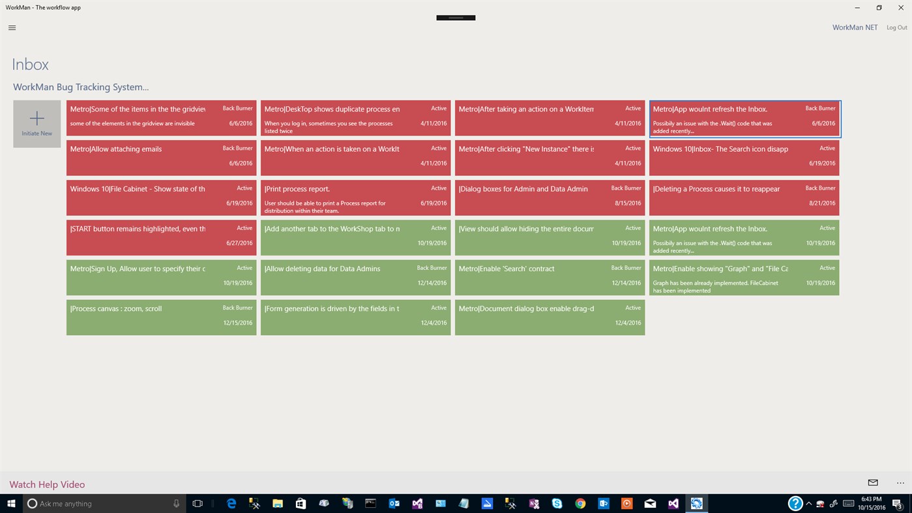Click the Watch Help Video link
912x513 pixels.
[x=47, y=484]
